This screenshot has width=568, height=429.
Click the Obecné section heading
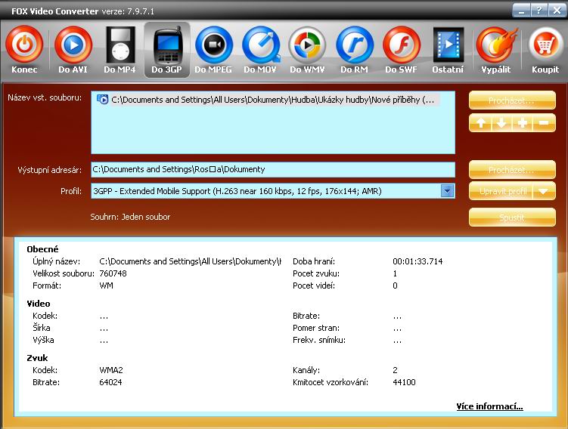(42, 249)
